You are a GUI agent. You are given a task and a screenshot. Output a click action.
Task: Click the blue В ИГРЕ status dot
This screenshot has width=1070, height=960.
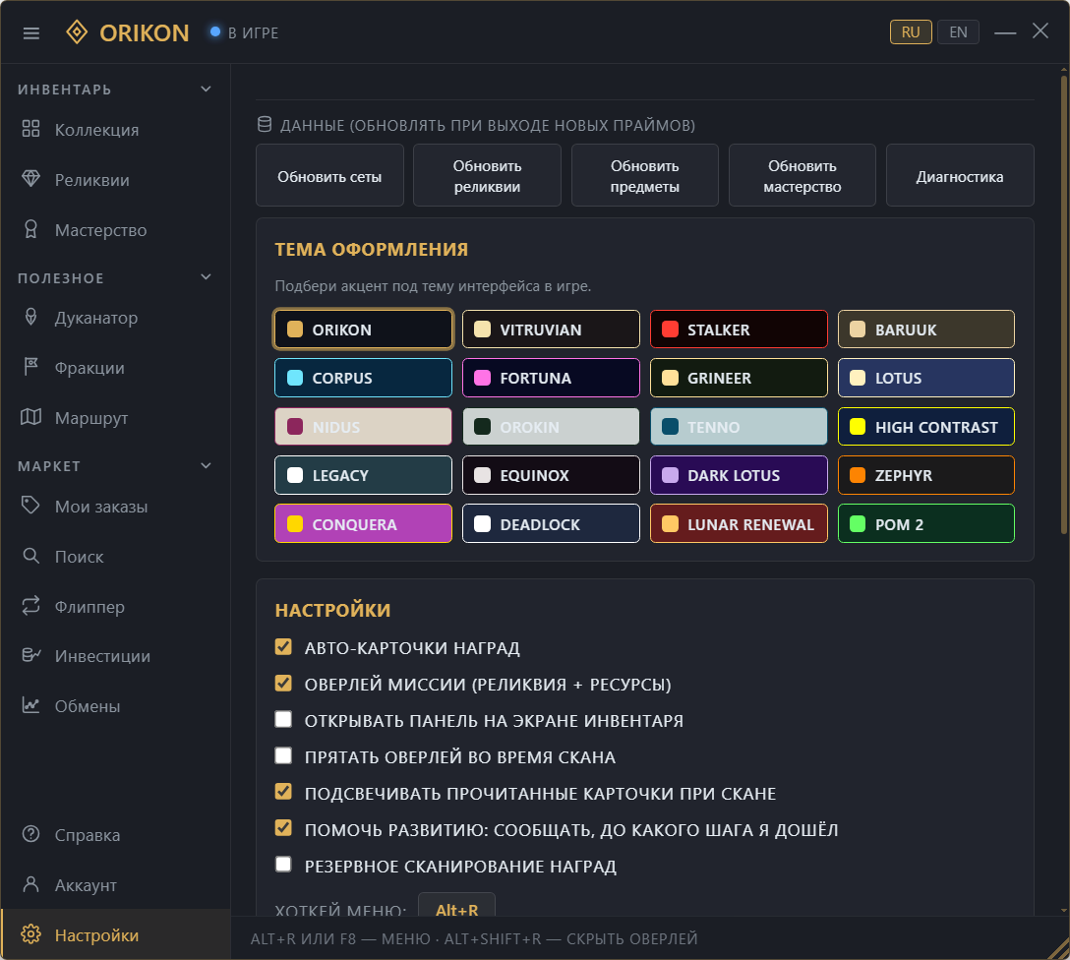(215, 31)
